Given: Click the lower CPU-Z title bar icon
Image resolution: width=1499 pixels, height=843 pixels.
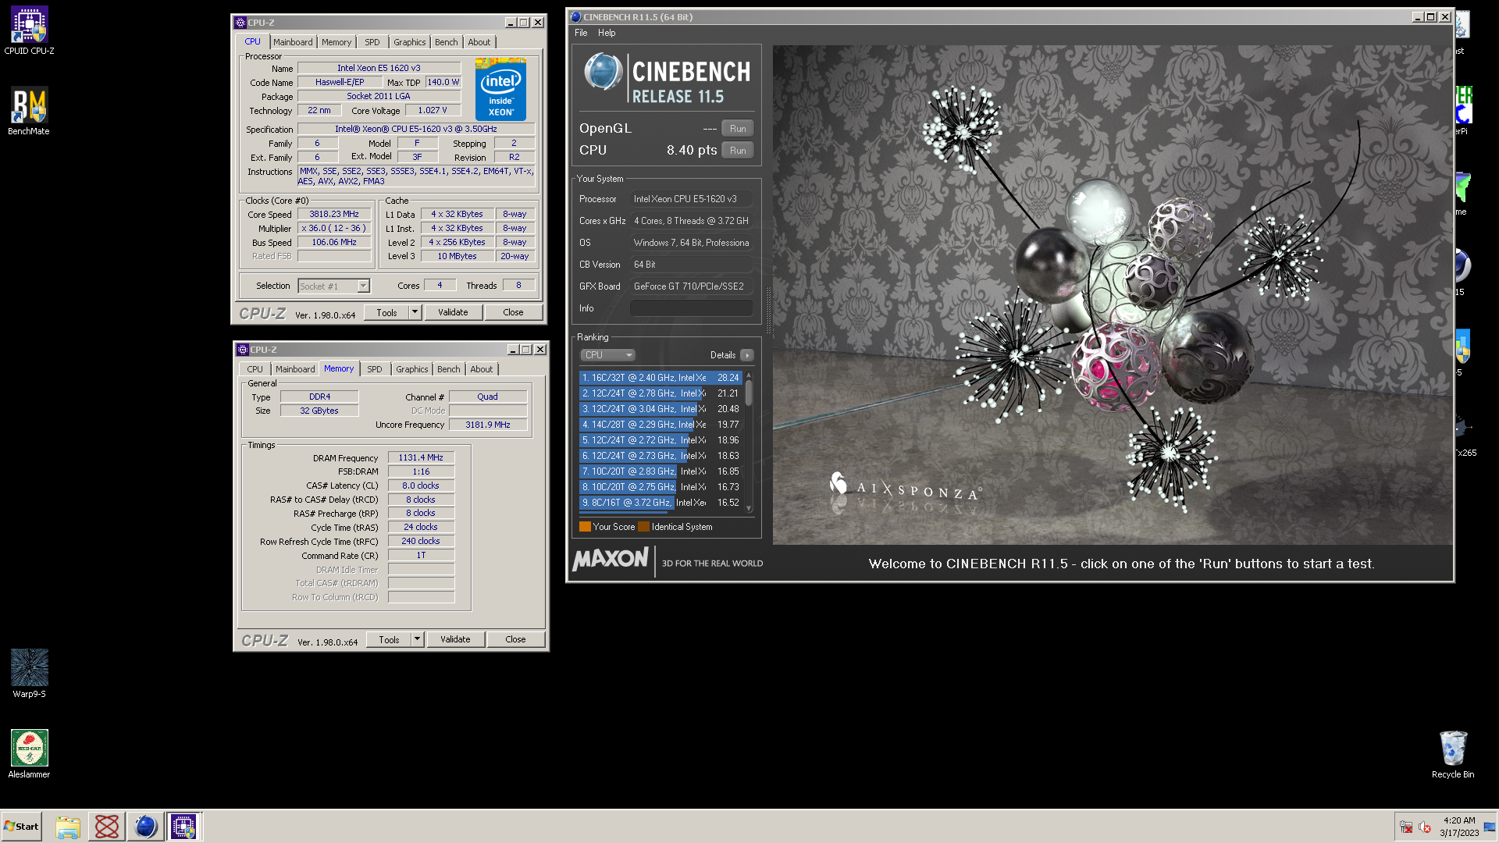Looking at the screenshot, I should [x=243, y=350].
